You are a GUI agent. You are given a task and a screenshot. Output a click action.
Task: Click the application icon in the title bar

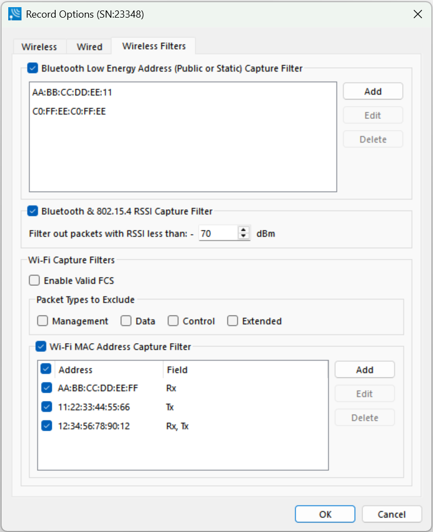(x=15, y=14)
